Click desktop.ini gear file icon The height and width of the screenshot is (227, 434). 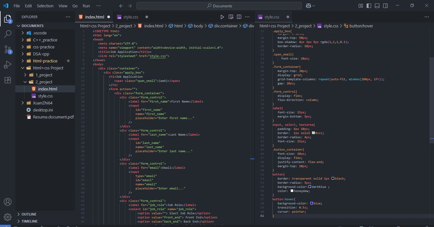click(29, 110)
